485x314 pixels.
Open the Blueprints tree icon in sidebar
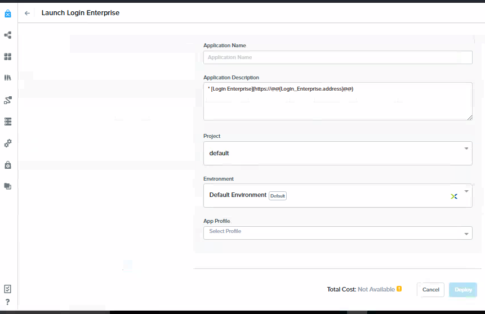point(8,35)
